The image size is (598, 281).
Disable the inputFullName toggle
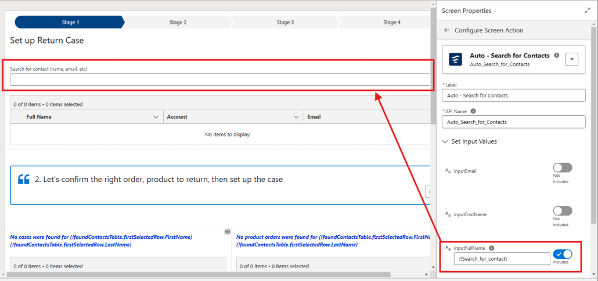pyautogui.click(x=562, y=254)
